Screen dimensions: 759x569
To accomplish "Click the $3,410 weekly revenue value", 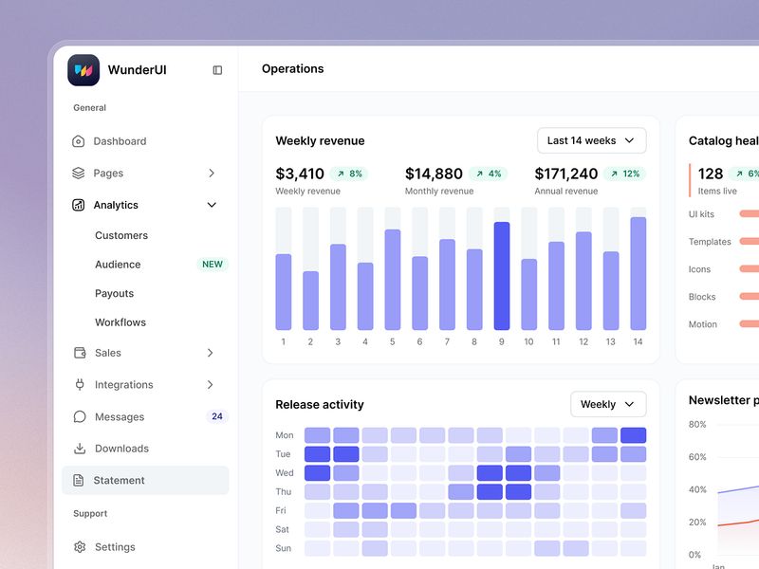I will (300, 174).
